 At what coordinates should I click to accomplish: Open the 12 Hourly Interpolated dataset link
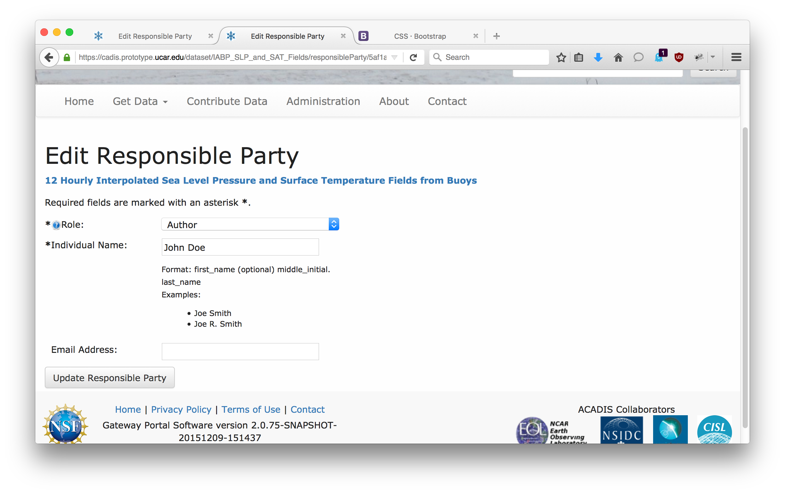261,181
